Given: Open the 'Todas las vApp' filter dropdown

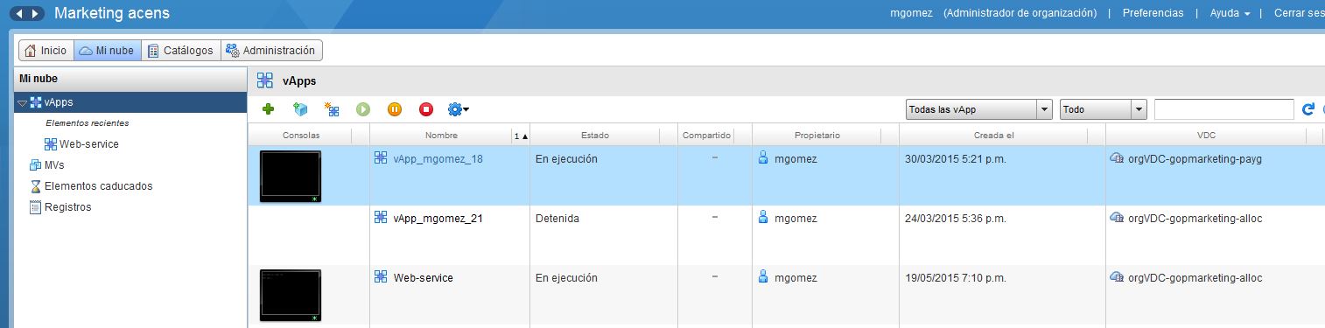Looking at the screenshot, I should pyautogui.click(x=978, y=109).
